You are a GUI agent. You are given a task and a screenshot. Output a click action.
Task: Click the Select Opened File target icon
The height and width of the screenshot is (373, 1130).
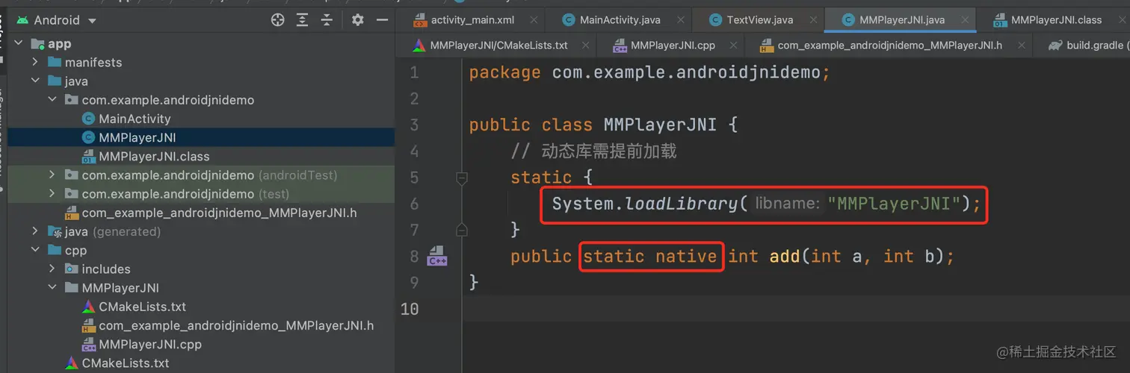pyautogui.click(x=278, y=20)
